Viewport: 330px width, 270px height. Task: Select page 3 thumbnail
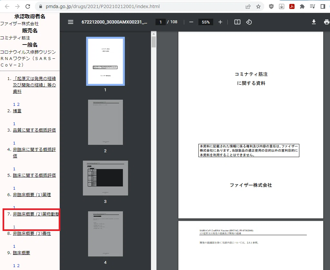pos(105,178)
